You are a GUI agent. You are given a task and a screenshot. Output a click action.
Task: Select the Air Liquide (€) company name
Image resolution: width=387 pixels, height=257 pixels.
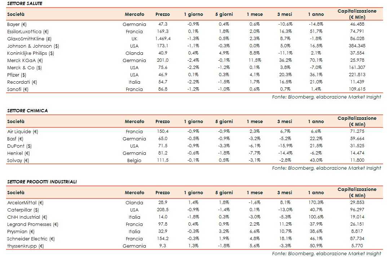pos(22,131)
